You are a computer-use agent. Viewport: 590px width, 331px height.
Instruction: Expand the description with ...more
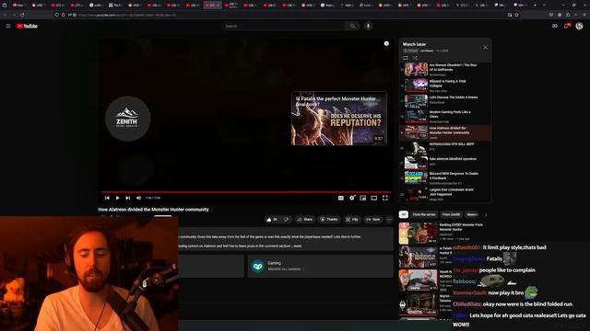[297, 246]
